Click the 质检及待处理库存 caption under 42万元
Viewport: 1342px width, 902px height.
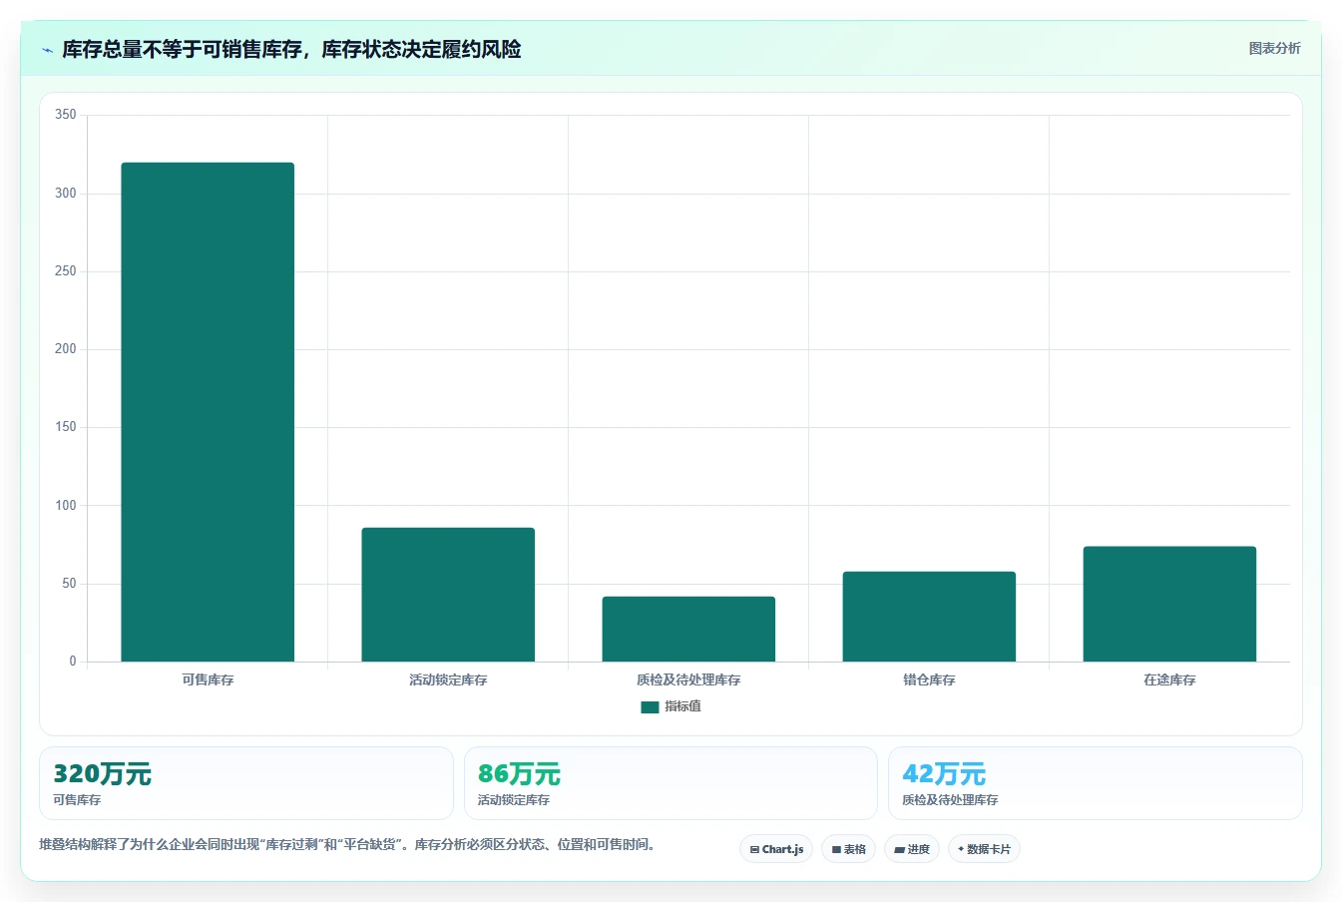(950, 800)
